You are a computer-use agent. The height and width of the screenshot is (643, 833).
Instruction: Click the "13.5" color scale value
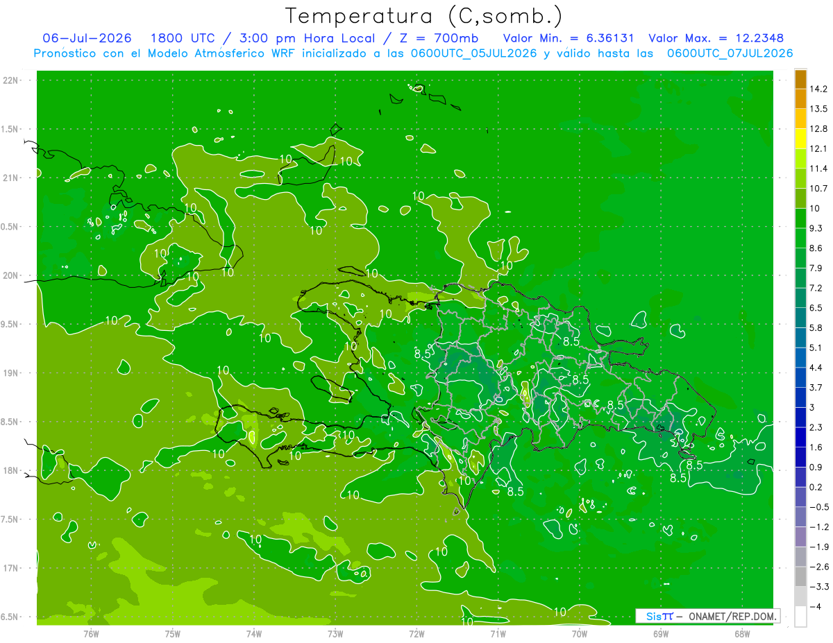(x=820, y=109)
